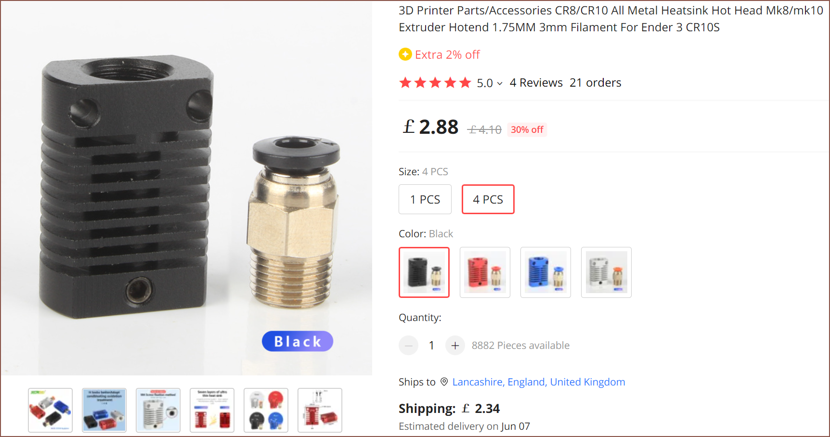View fifth thumbnail with four color tops
The width and height of the screenshot is (830, 437).
[x=266, y=410]
